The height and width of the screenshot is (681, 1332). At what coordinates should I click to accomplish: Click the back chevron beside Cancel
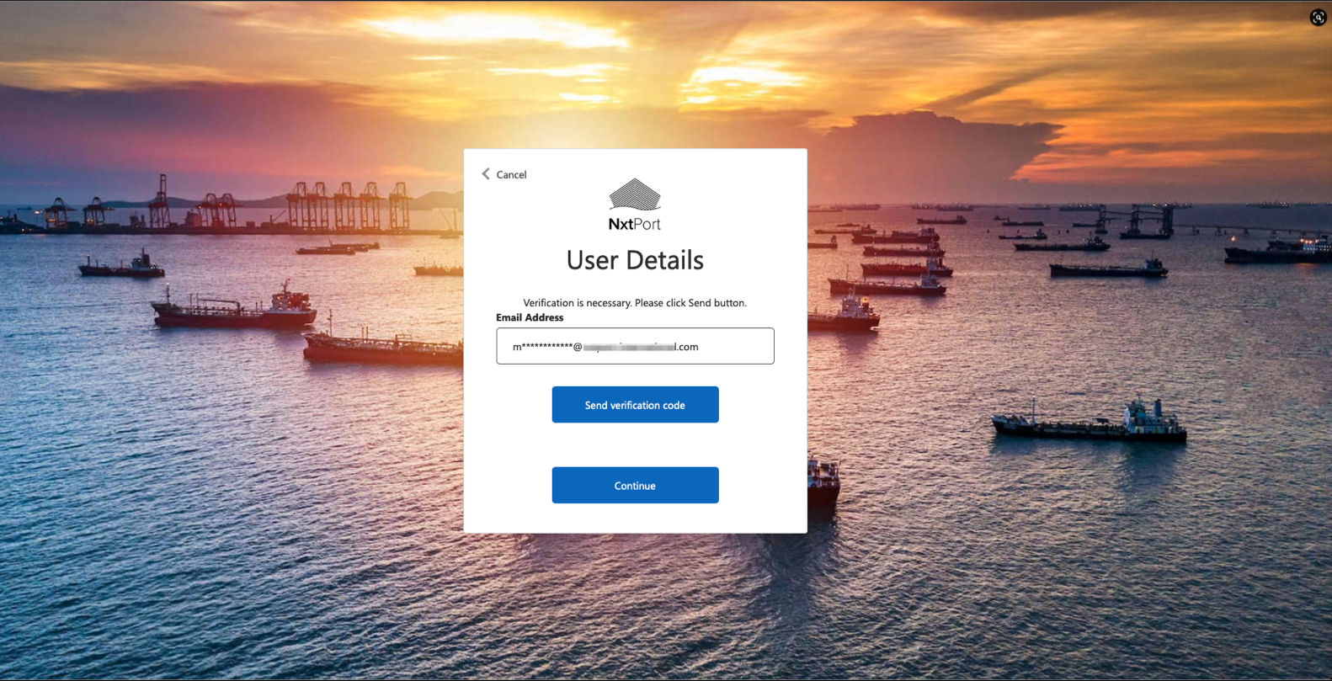click(485, 174)
